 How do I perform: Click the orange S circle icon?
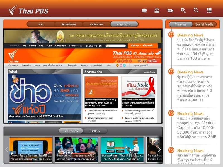pyautogui.click(x=117, y=65)
